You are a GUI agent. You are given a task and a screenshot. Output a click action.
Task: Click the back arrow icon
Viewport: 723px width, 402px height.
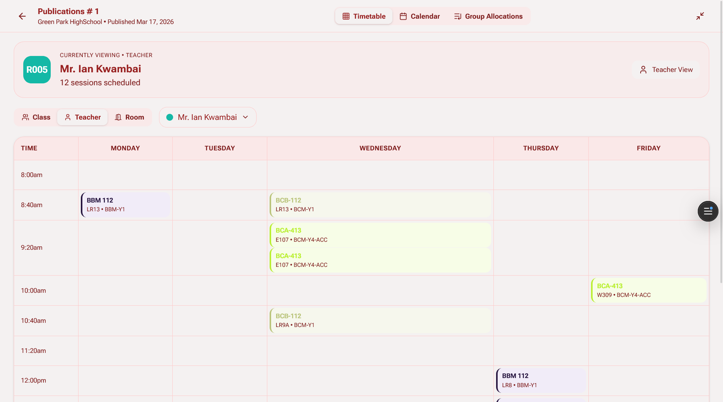coord(22,16)
